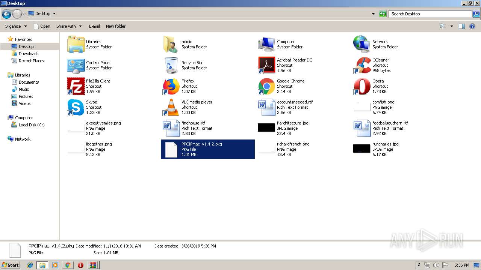Viewport: 481px width, 270px height.
Task: Select richardfrench.png file
Action: pos(266,149)
